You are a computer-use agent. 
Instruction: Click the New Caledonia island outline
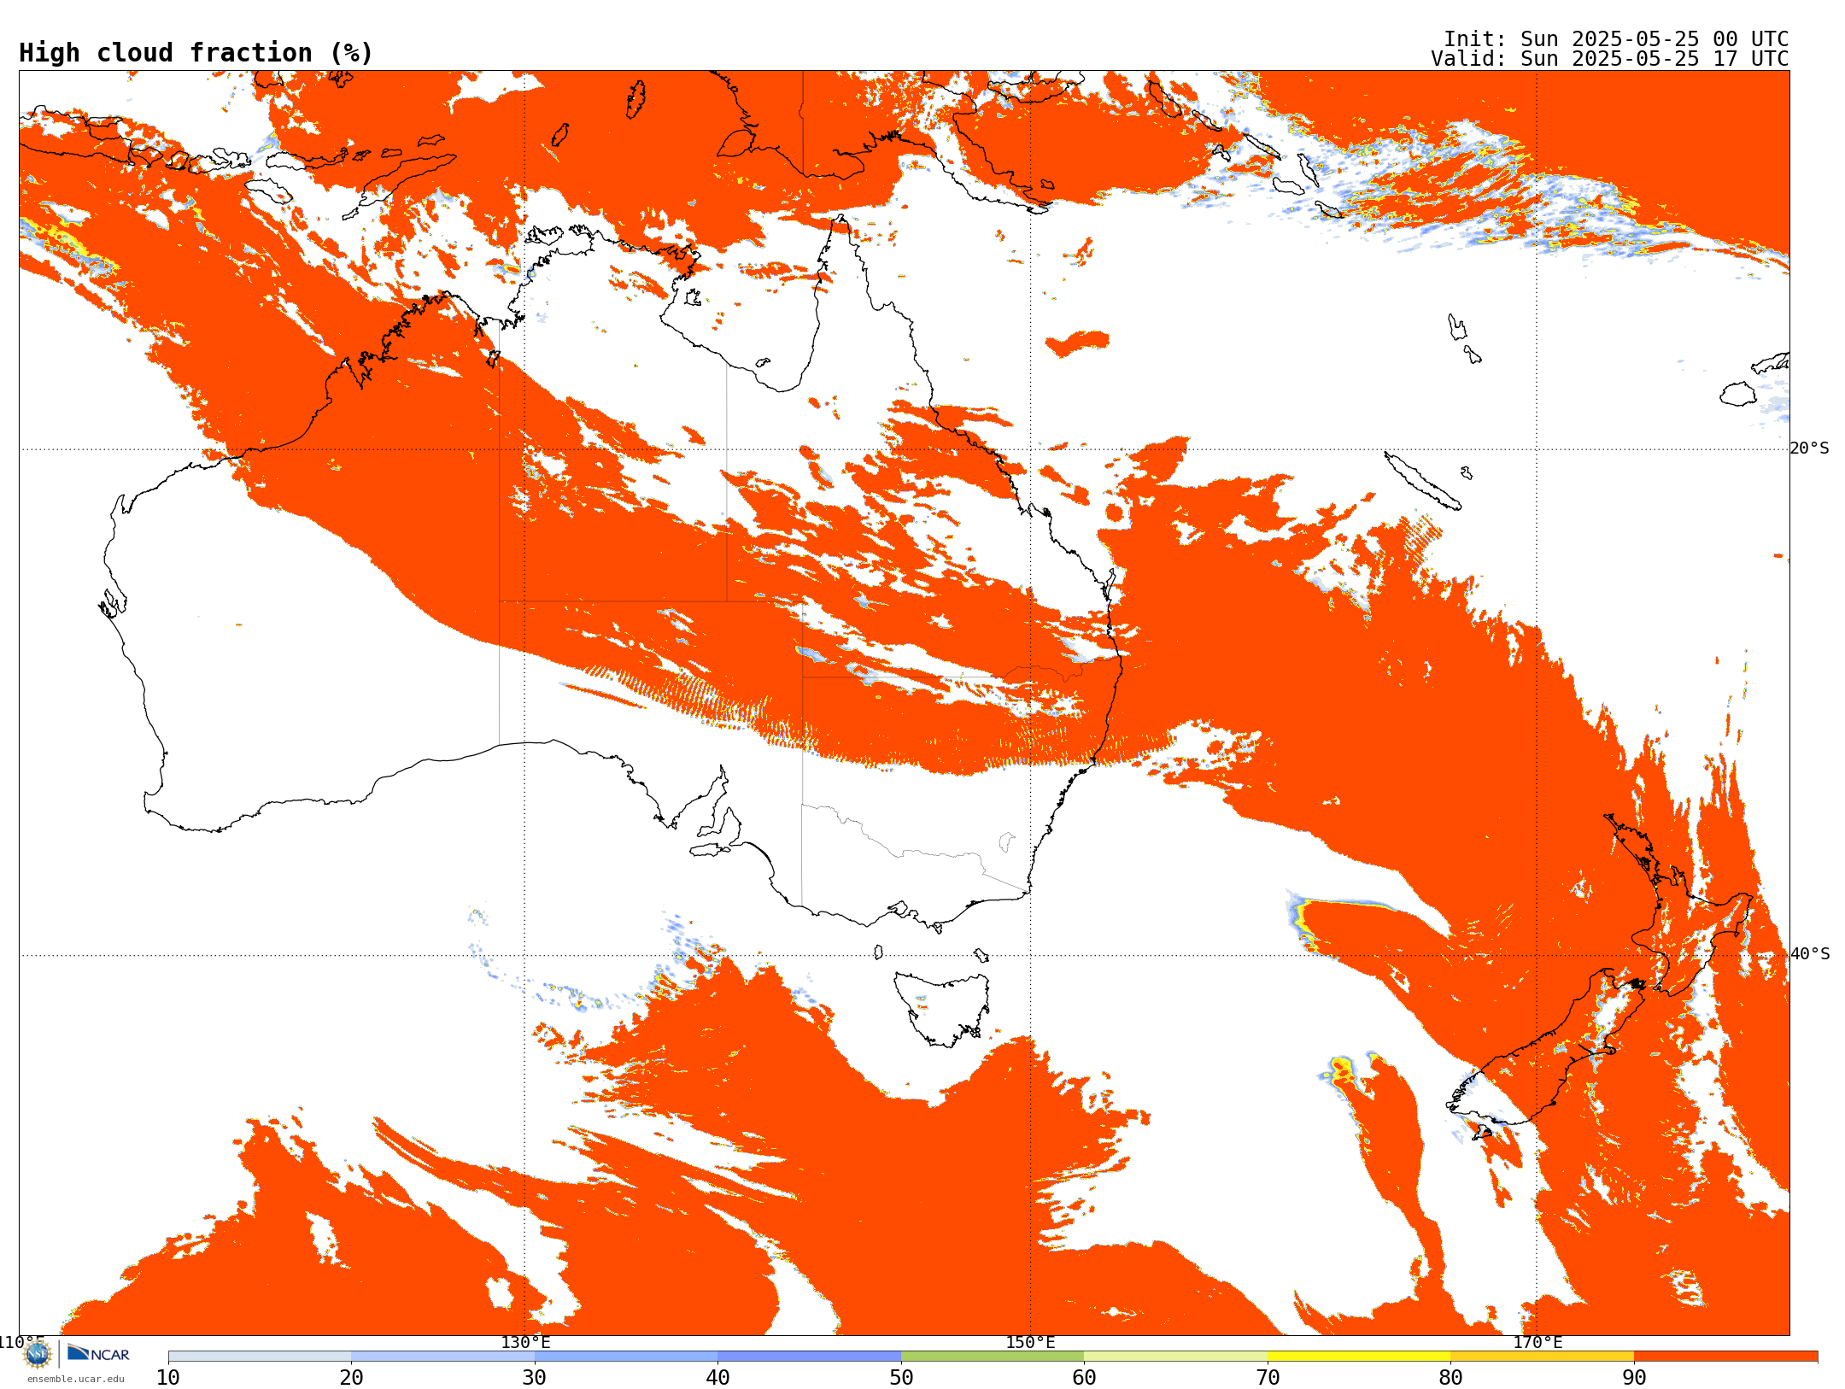coord(1423,481)
